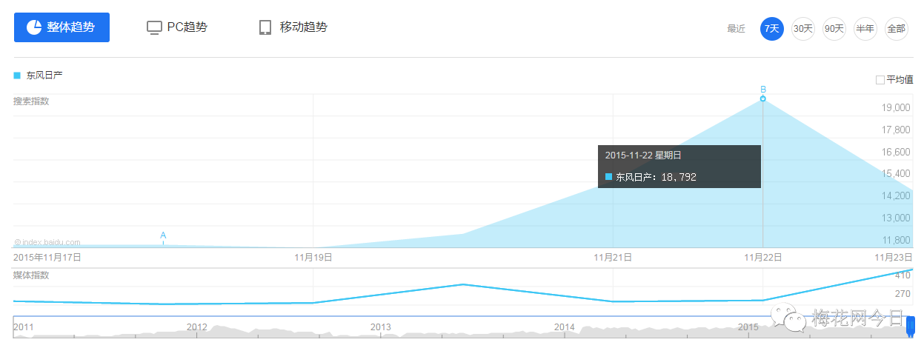Choose the 半年 time range

click(x=865, y=29)
